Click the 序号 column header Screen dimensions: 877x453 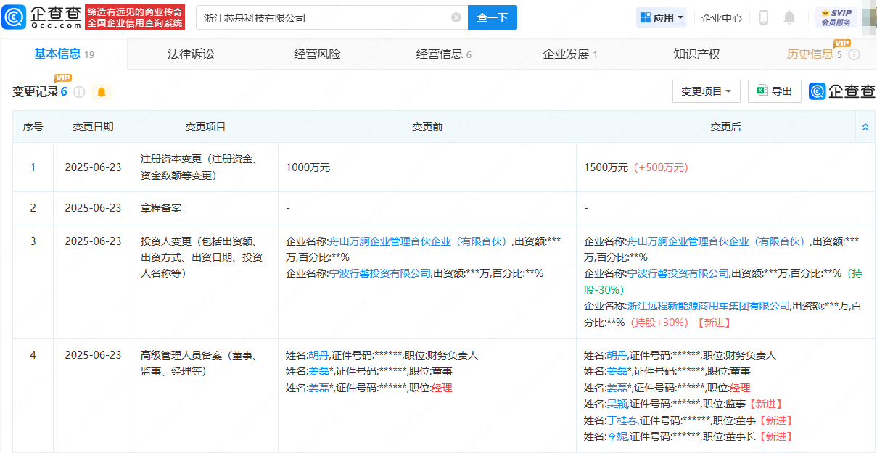pyautogui.click(x=33, y=127)
